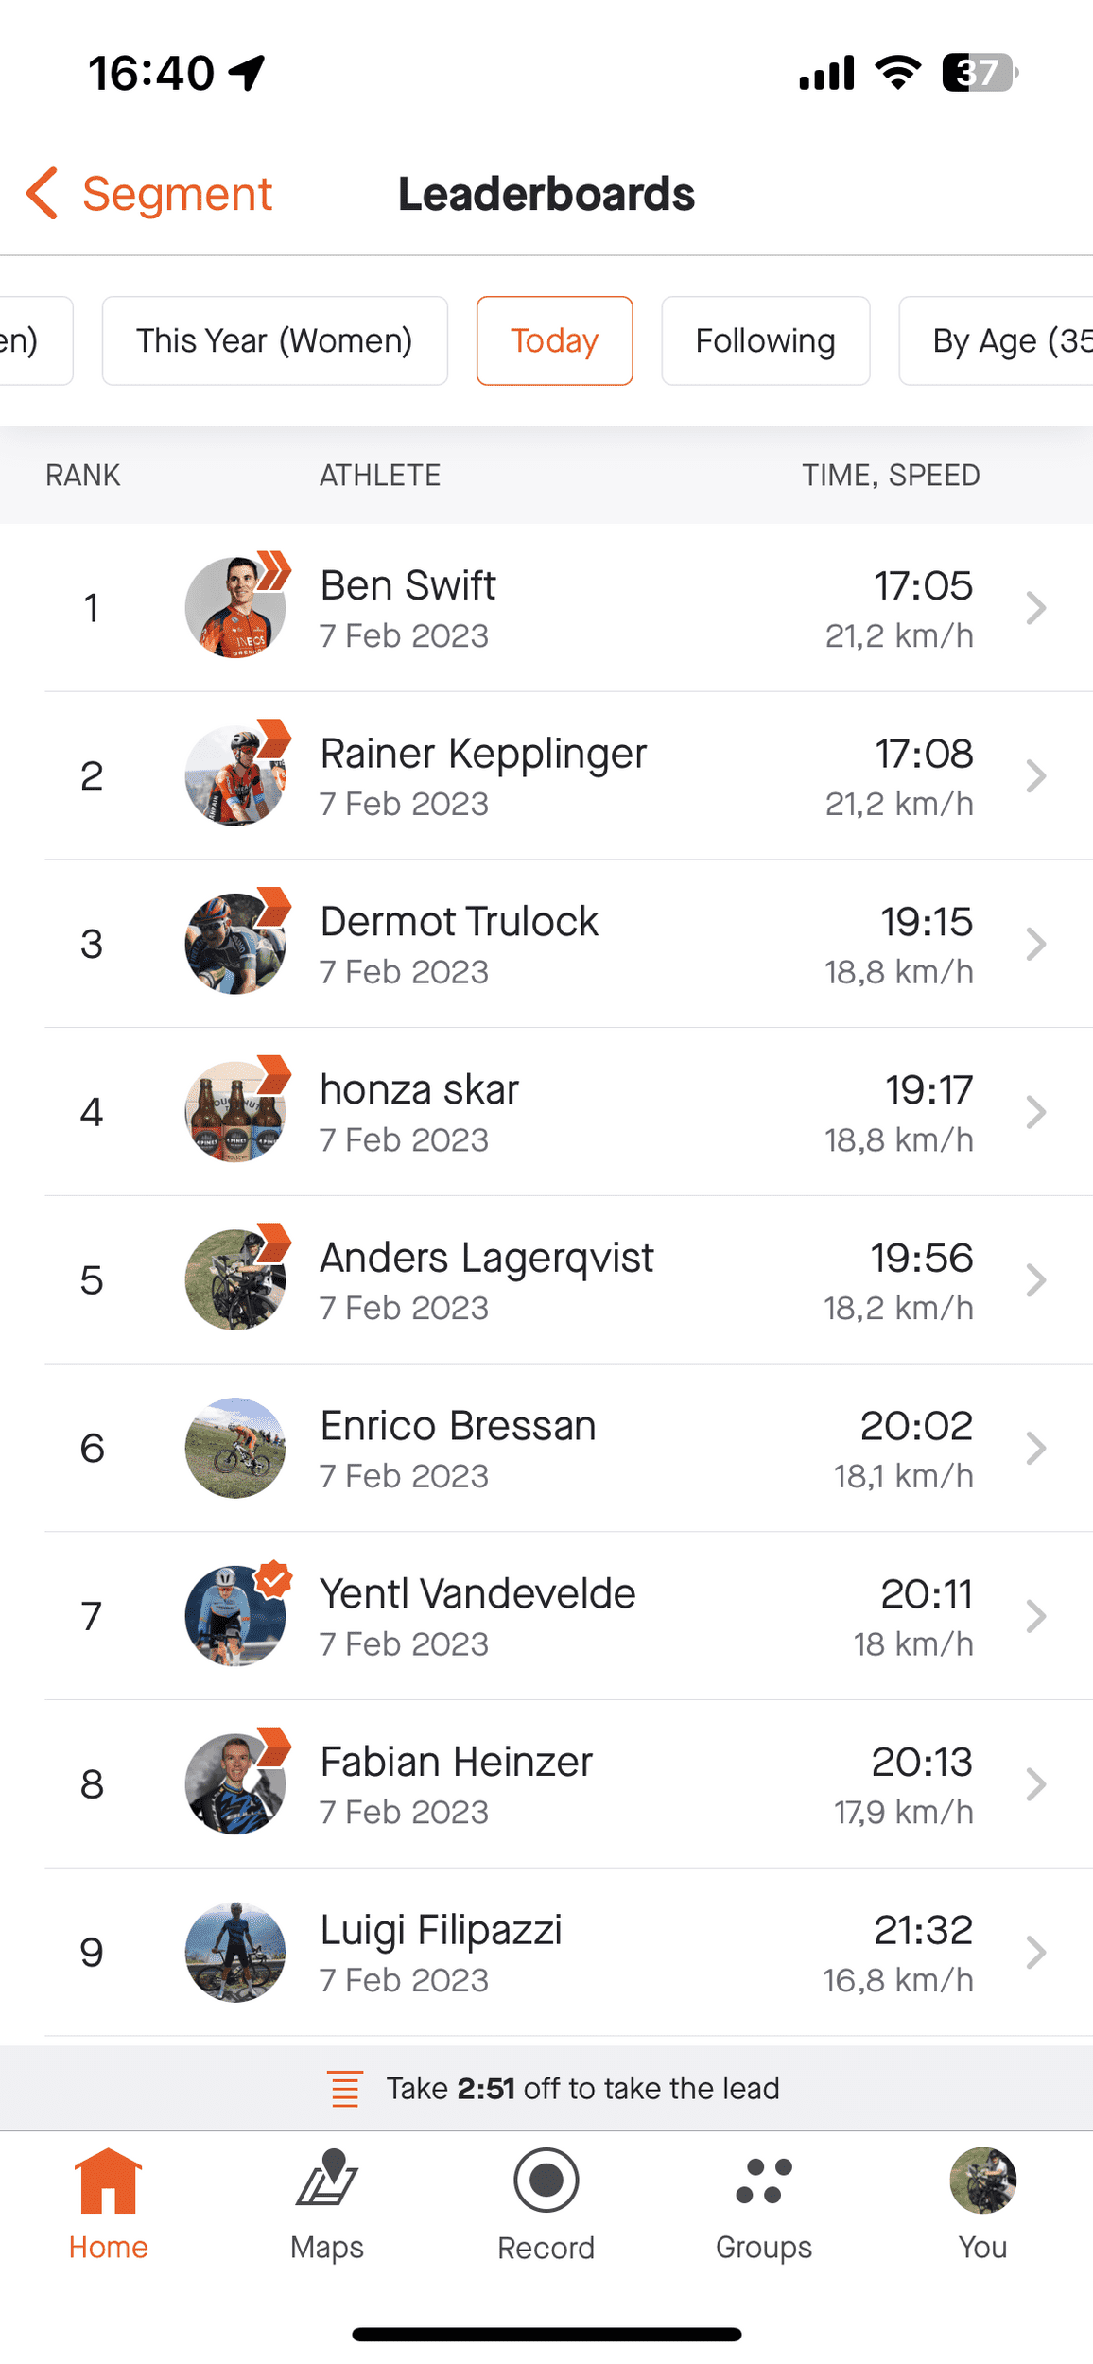Screen dimensions: 1093x2364
Task: Open Ben Swift's effort via chevron
Action: (x=1036, y=608)
